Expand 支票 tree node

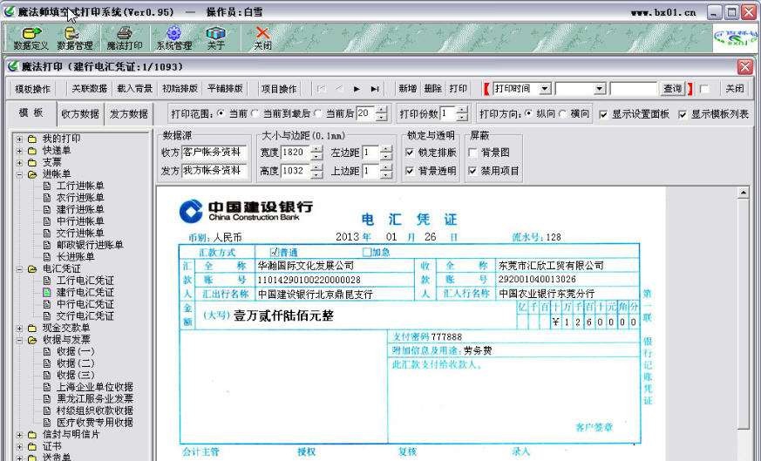(19, 163)
